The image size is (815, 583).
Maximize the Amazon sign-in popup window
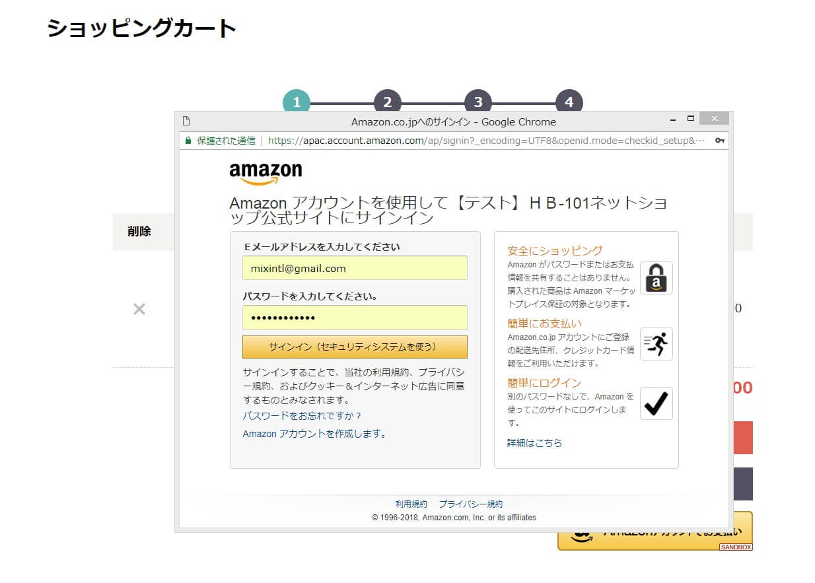pos(691,119)
